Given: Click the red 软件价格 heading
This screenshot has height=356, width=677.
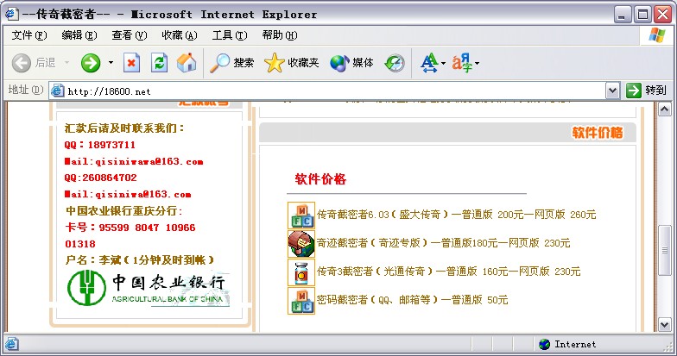Looking at the screenshot, I should pos(320,179).
